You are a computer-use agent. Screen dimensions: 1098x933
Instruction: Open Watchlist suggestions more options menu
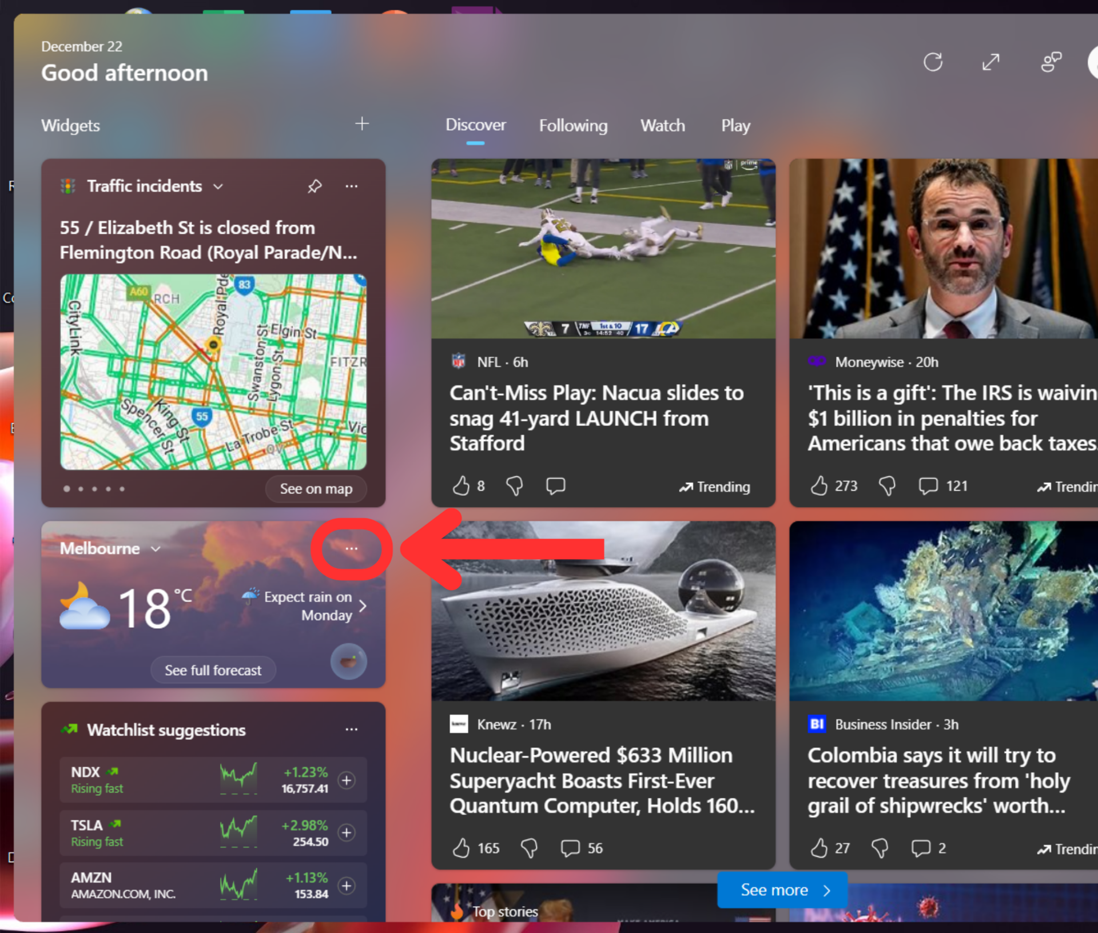coord(351,729)
